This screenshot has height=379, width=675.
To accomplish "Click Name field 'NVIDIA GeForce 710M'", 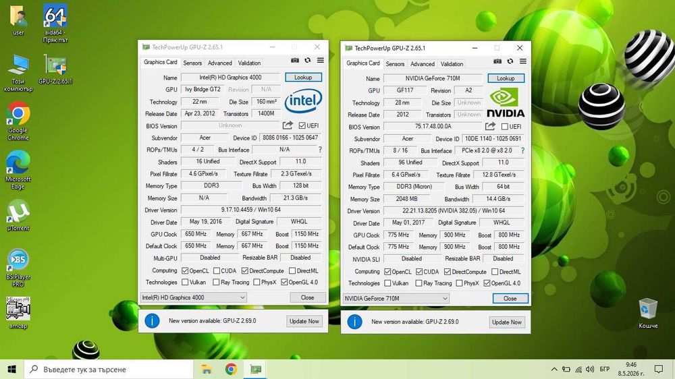I will [x=433, y=78].
